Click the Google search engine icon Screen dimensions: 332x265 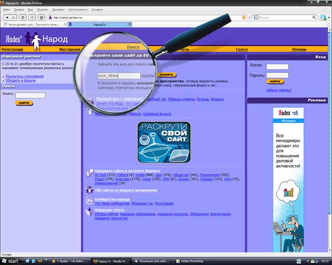point(256,18)
